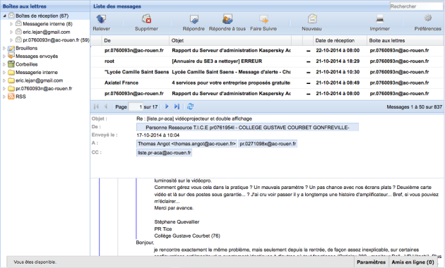Select pr.0760093n@ac-rouen.fr yellow folder
This screenshot has width=445, height=268.
[44, 88]
